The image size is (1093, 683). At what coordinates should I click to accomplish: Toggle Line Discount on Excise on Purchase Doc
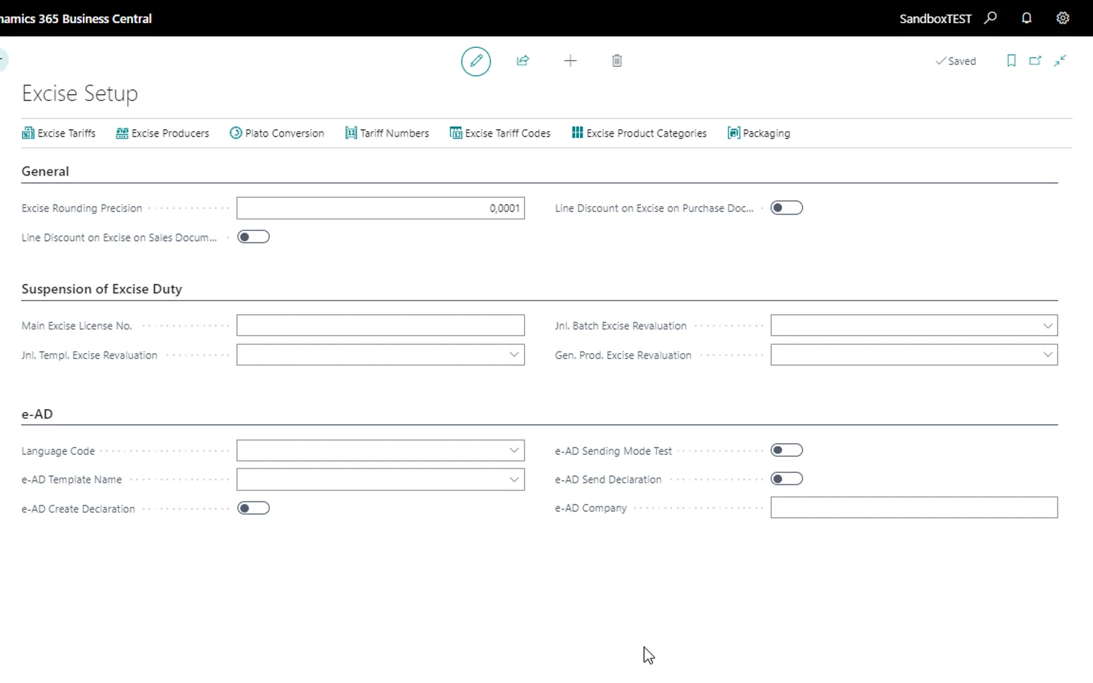click(x=786, y=208)
